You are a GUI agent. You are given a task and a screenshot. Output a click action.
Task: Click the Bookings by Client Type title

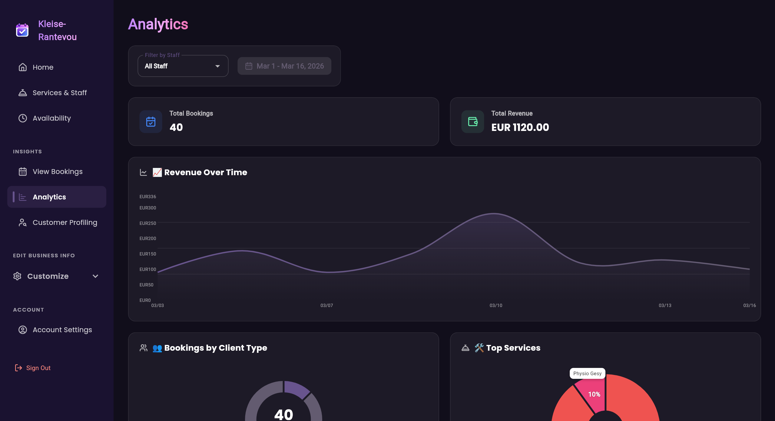tap(216, 348)
